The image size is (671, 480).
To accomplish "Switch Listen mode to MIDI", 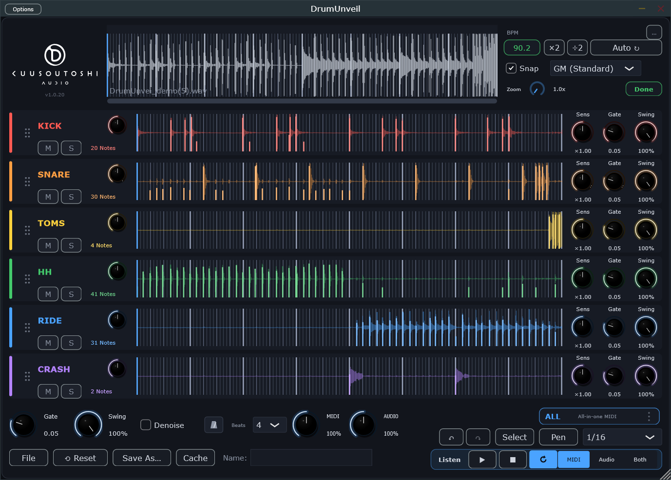I will (x=574, y=460).
